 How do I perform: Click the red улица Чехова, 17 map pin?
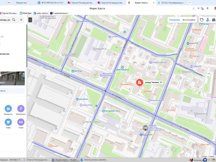click(139, 82)
